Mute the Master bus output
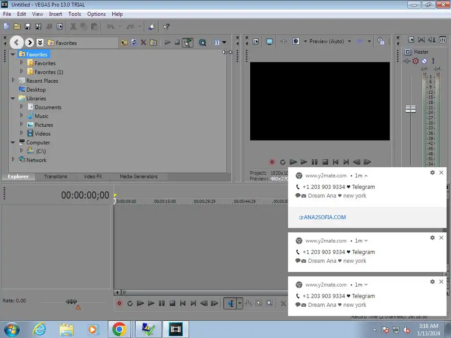Screen dimensions: 451x338 [424, 61]
